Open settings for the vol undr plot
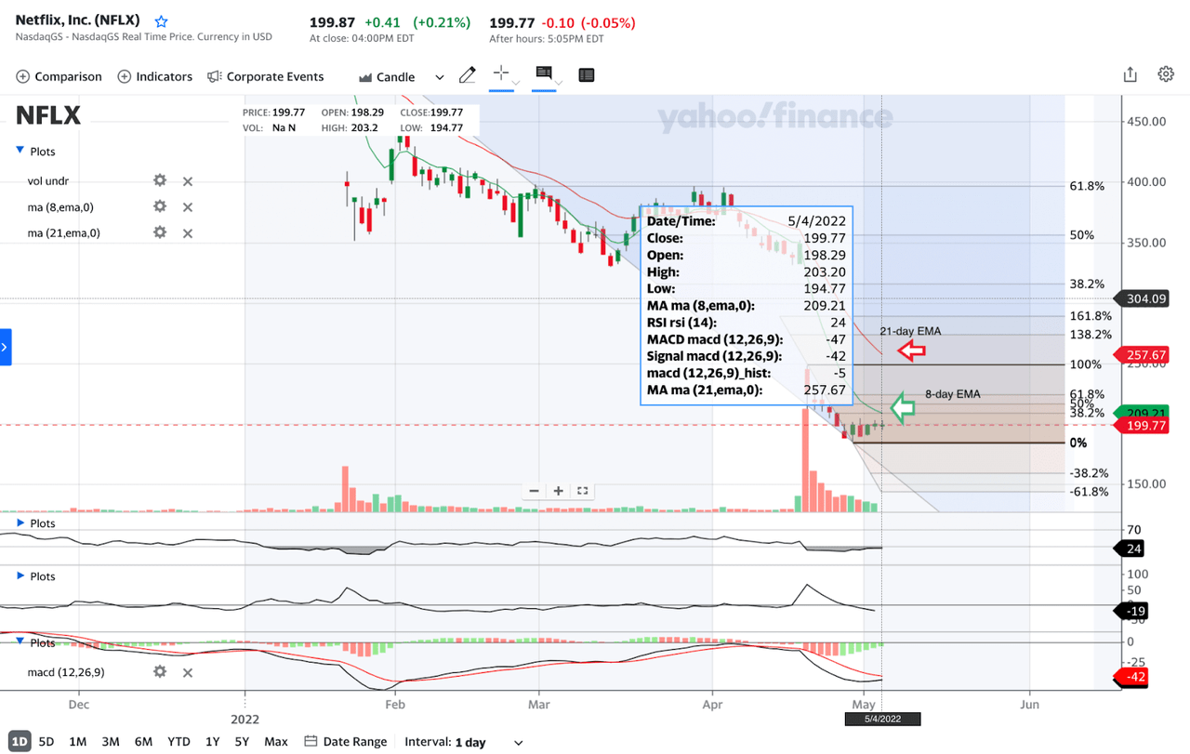Viewport: 1190px width, 754px height. 159,180
